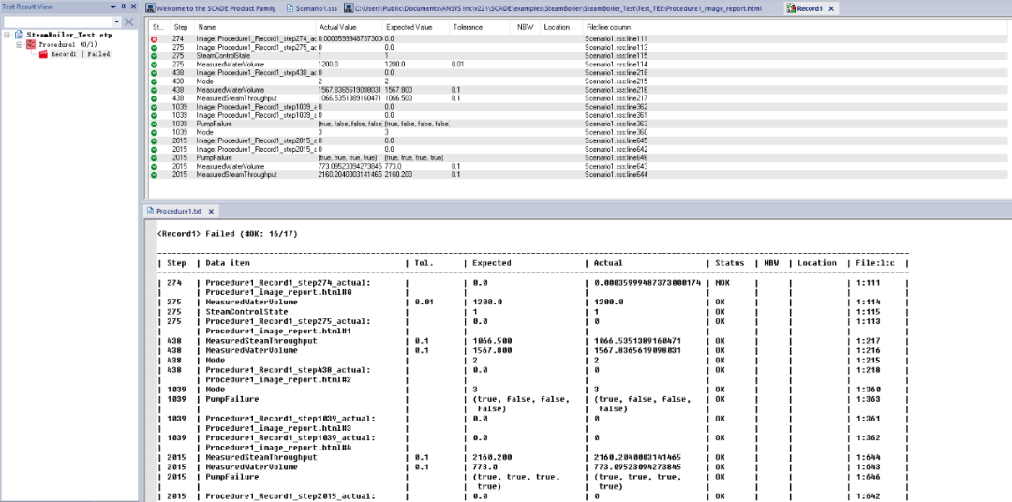Click green status icon of step 1039 PumpFailure row
This screenshot has width=1012, height=502.
pos(155,124)
